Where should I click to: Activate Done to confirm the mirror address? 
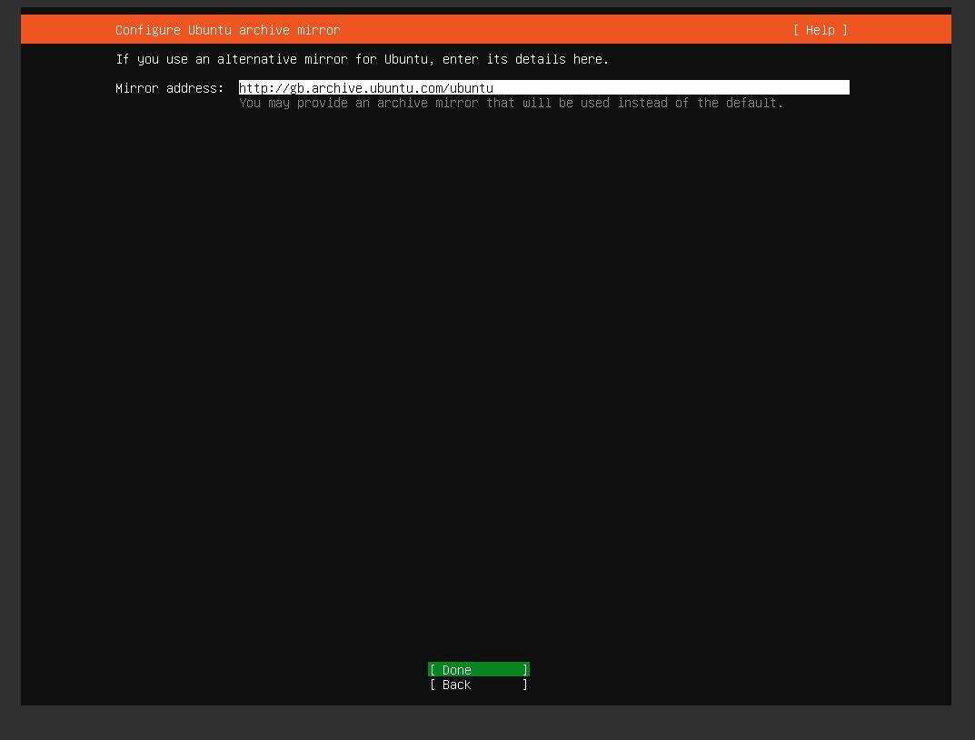[x=478, y=669]
